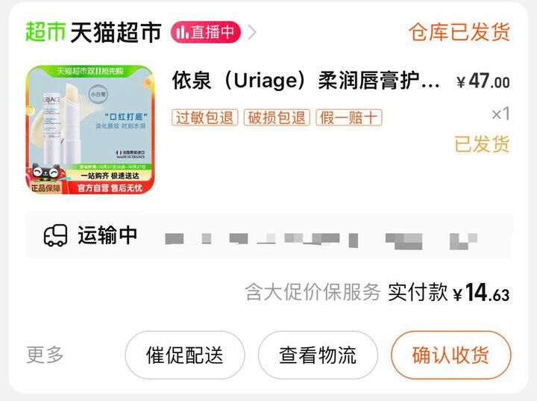Viewport: 537px width, 401px height.
Task: Click the 确认收货 button
Action: [450, 355]
